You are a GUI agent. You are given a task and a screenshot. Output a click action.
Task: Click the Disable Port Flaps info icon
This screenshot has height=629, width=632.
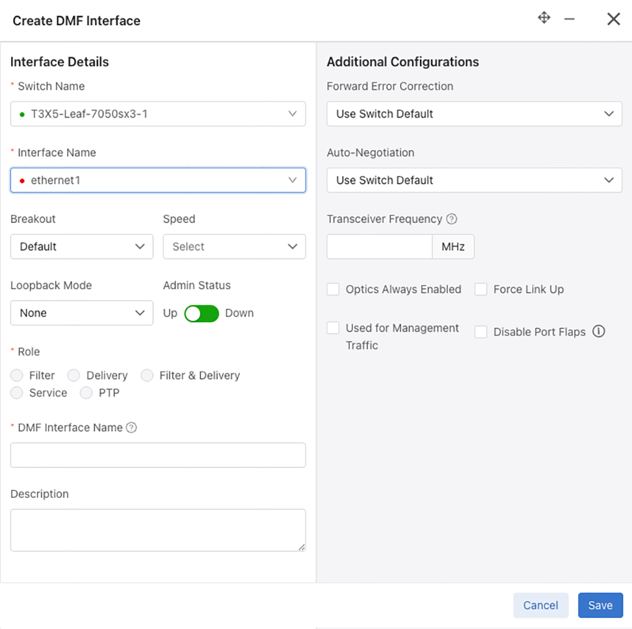[599, 331]
